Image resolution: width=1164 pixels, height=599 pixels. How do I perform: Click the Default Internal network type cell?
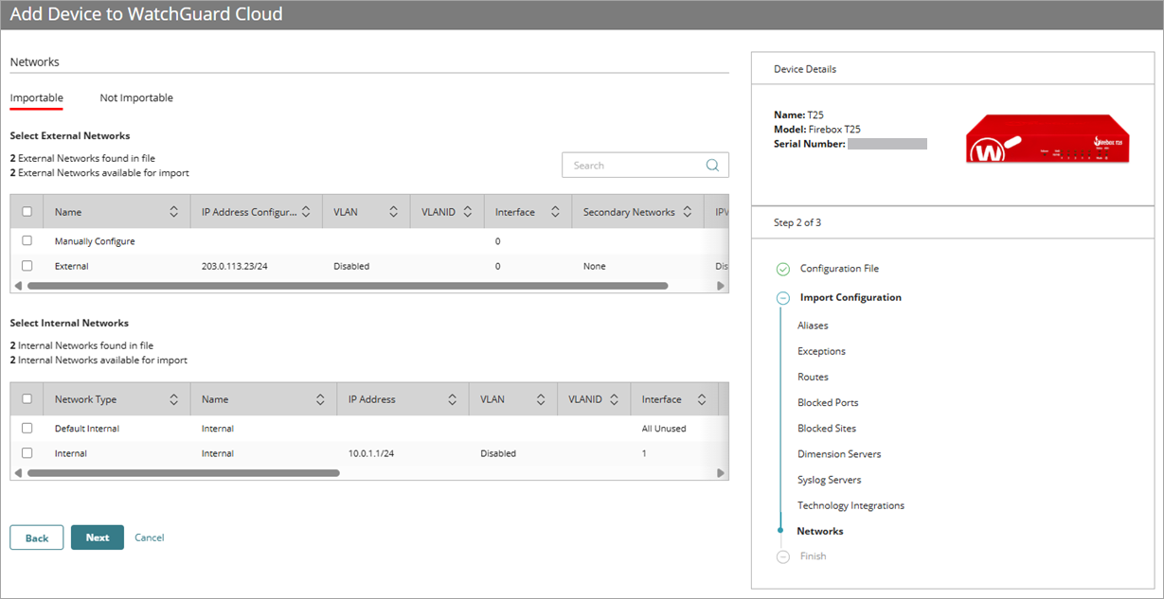point(87,428)
